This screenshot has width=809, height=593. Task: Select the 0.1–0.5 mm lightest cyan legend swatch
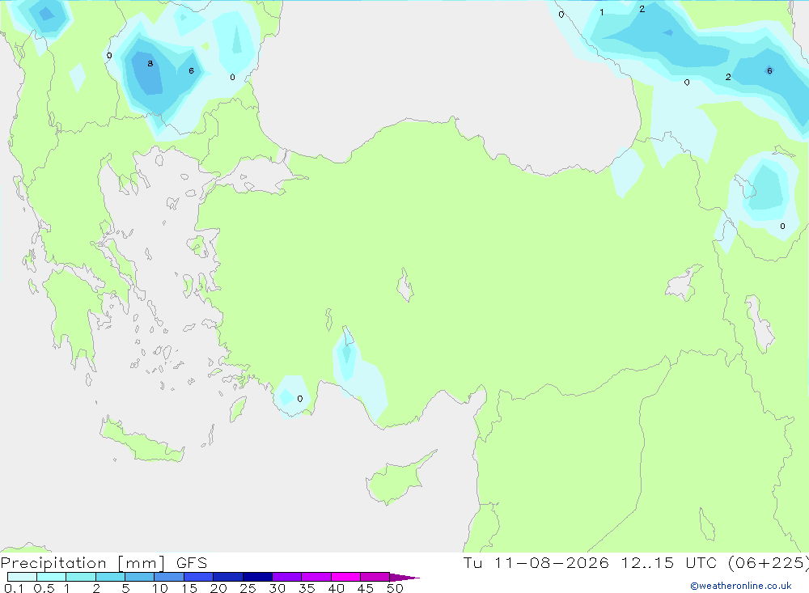[22, 577]
